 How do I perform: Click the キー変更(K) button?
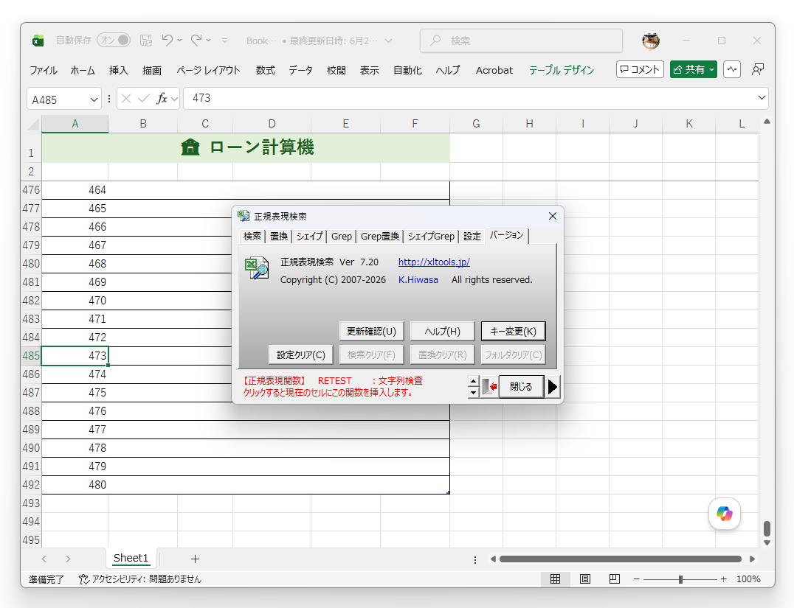coord(513,332)
